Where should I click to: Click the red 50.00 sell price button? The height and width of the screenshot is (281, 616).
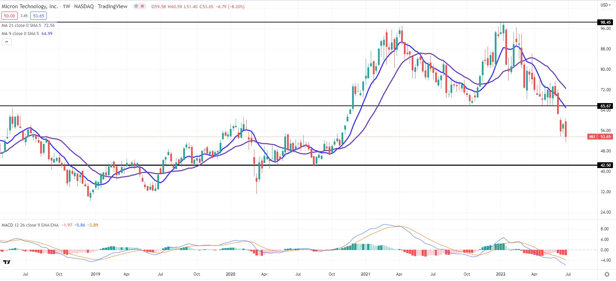[x=10, y=16]
